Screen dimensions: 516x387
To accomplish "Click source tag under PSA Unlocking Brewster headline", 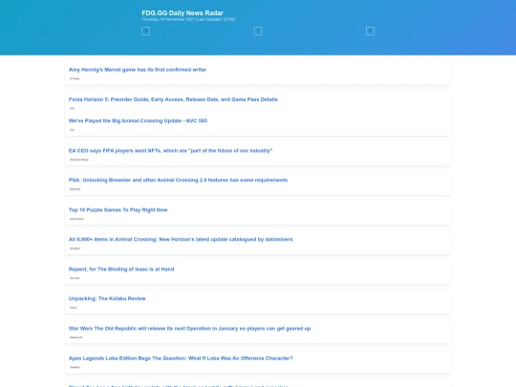I will click(75, 189).
